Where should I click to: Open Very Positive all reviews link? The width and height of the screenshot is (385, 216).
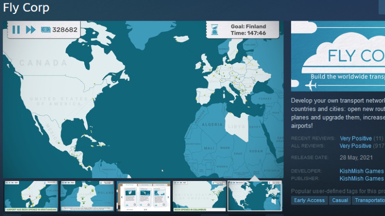point(355,146)
